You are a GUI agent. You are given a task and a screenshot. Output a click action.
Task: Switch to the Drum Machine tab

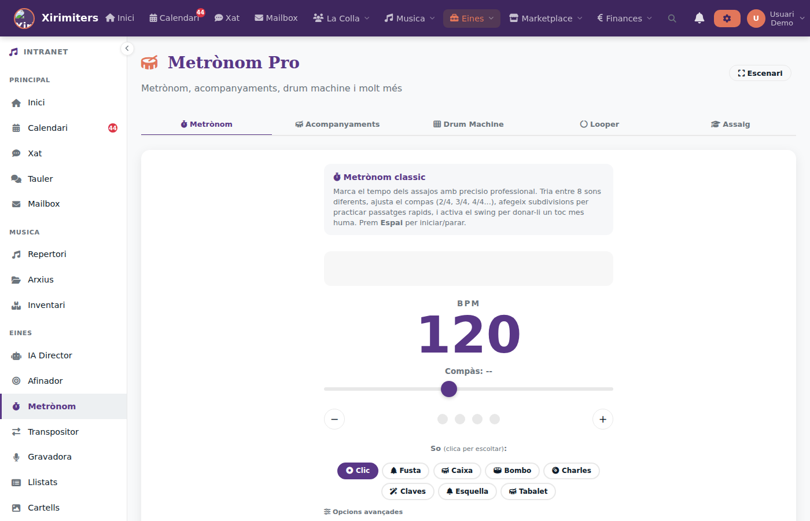click(x=469, y=124)
